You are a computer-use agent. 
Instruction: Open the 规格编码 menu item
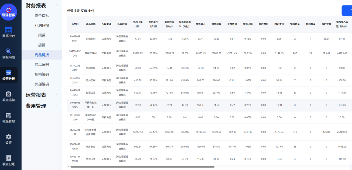click(x=42, y=74)
